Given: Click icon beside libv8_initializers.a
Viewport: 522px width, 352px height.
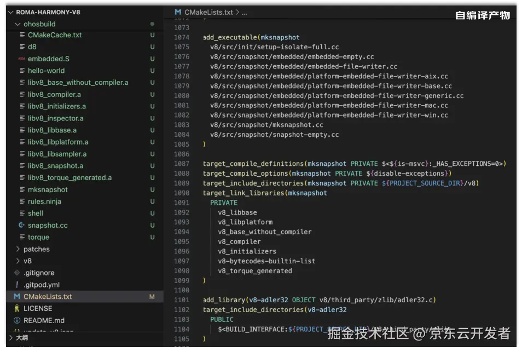Looking at the screenshot, I should [x=22, y=106].
